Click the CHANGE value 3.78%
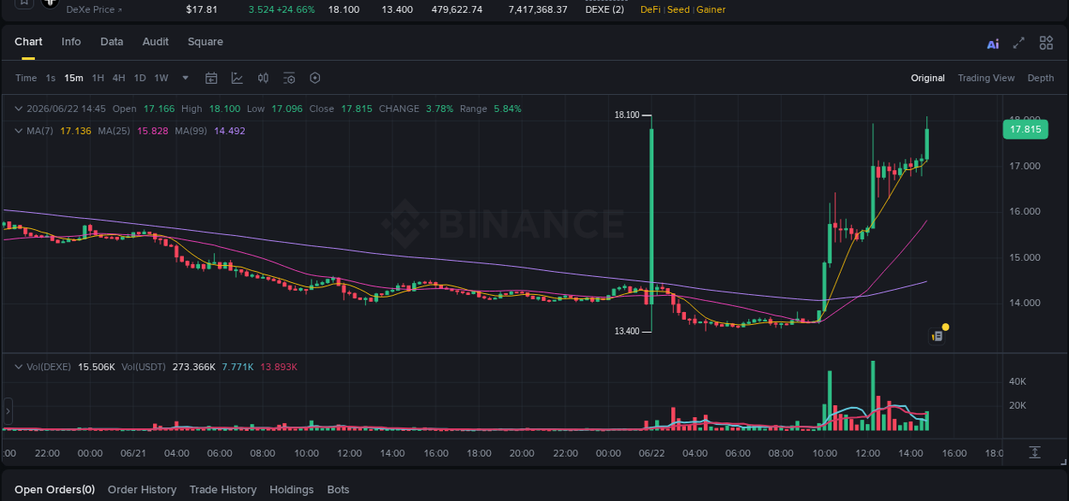Screen dimensions: 1069x501 point(440,109)
